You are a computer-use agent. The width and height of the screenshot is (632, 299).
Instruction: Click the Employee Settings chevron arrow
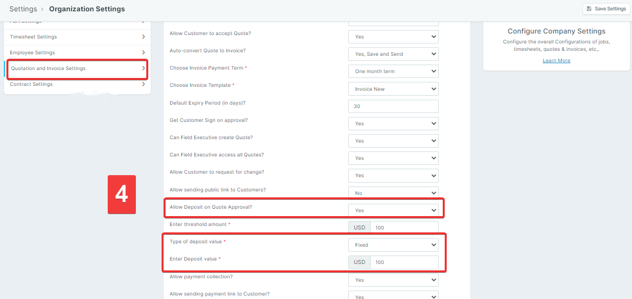pos(143,53)
